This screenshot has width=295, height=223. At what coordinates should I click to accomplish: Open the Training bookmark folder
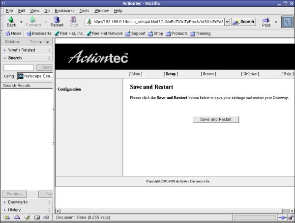201,33
